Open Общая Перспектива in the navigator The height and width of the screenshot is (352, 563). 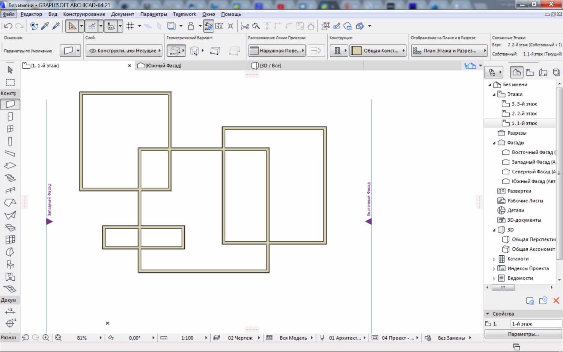(x=533, y=239)
